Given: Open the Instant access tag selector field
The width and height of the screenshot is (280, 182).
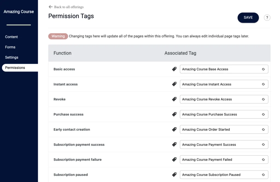Looking at the screenshot, I should (224, 84).
